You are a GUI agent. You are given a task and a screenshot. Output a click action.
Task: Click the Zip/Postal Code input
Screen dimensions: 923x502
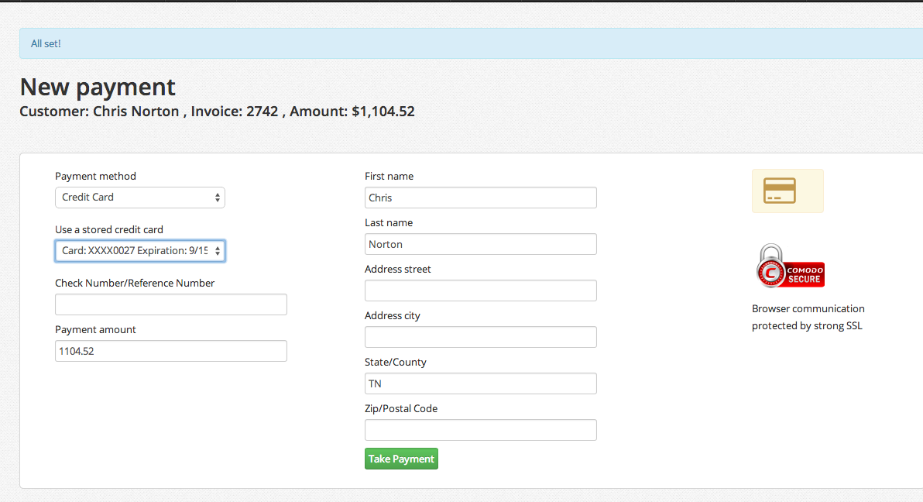[480, 430]
